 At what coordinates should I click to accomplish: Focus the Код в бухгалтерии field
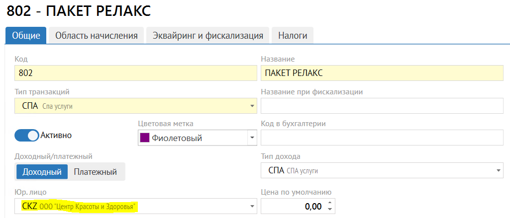point(381,138)
